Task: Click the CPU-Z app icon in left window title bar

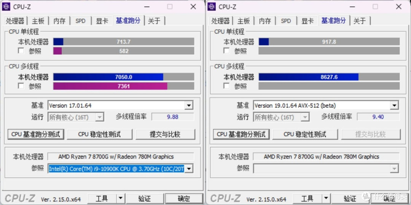Action: (x=6, y=6)
